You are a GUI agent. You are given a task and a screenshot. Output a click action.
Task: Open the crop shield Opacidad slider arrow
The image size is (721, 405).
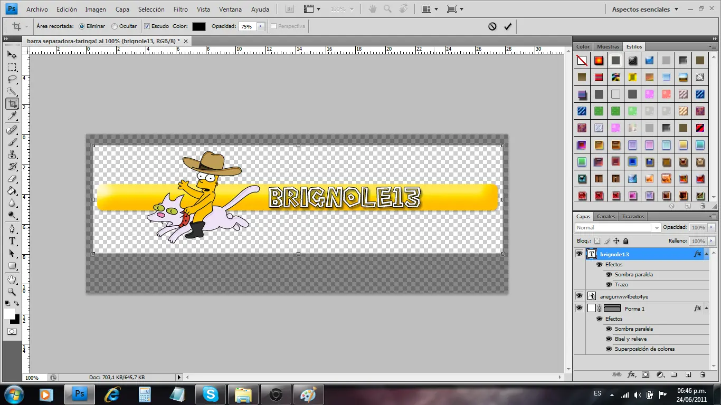pyautogui.click(x=260, y=26)
